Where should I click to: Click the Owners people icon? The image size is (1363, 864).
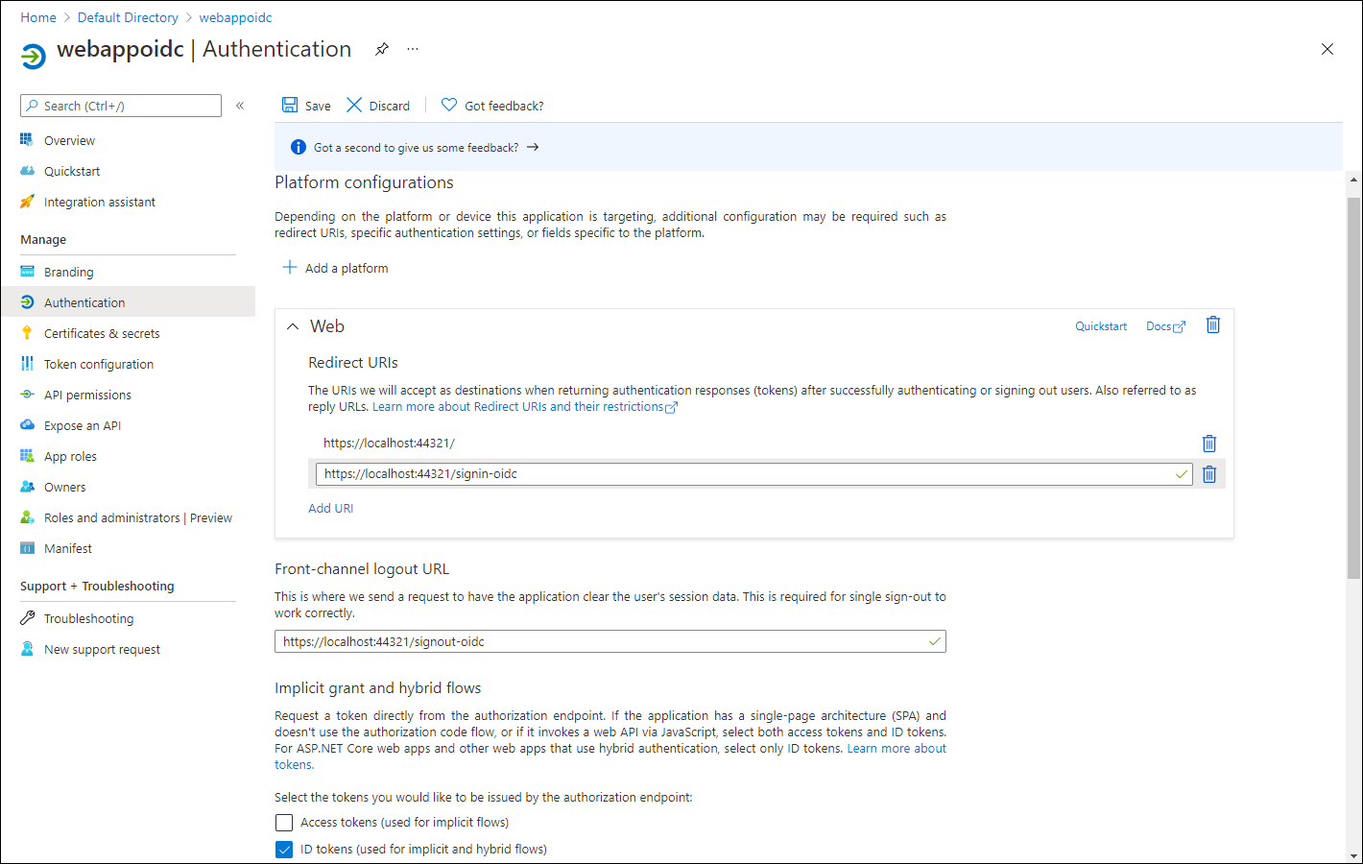click(27, 487)
